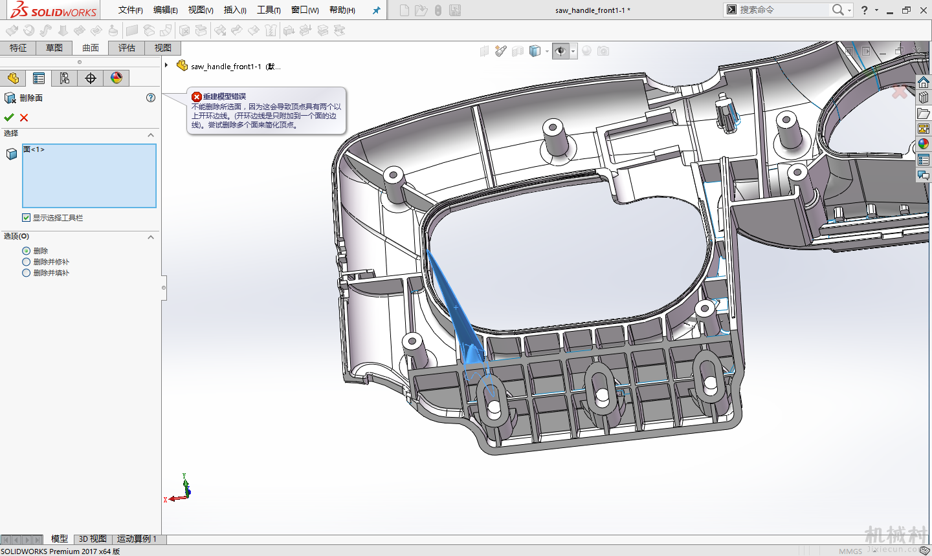Screen dimensions: 932x556
Task: Click MMGS unit system in status bar
Action: click(850, 551)
